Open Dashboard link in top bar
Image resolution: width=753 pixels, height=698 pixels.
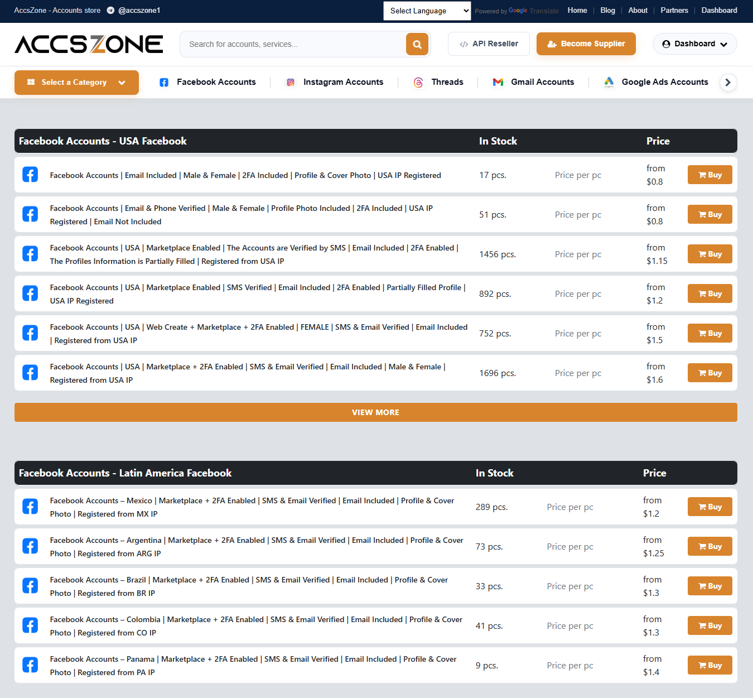coord(719,11)
